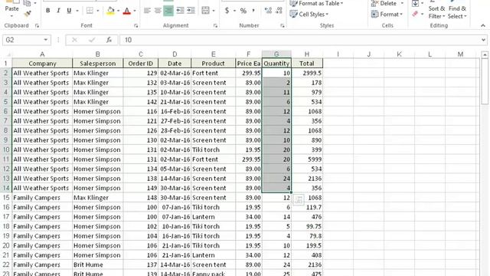Click cell with Total 2999.5
The width and height of the screenshot is (490, 276).
point(307,73)
